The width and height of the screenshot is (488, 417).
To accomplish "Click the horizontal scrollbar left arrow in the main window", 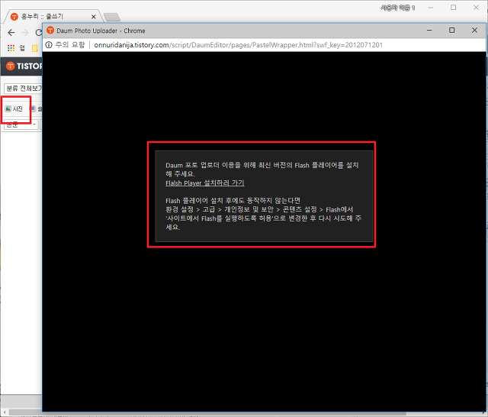I will click(5, 412).
